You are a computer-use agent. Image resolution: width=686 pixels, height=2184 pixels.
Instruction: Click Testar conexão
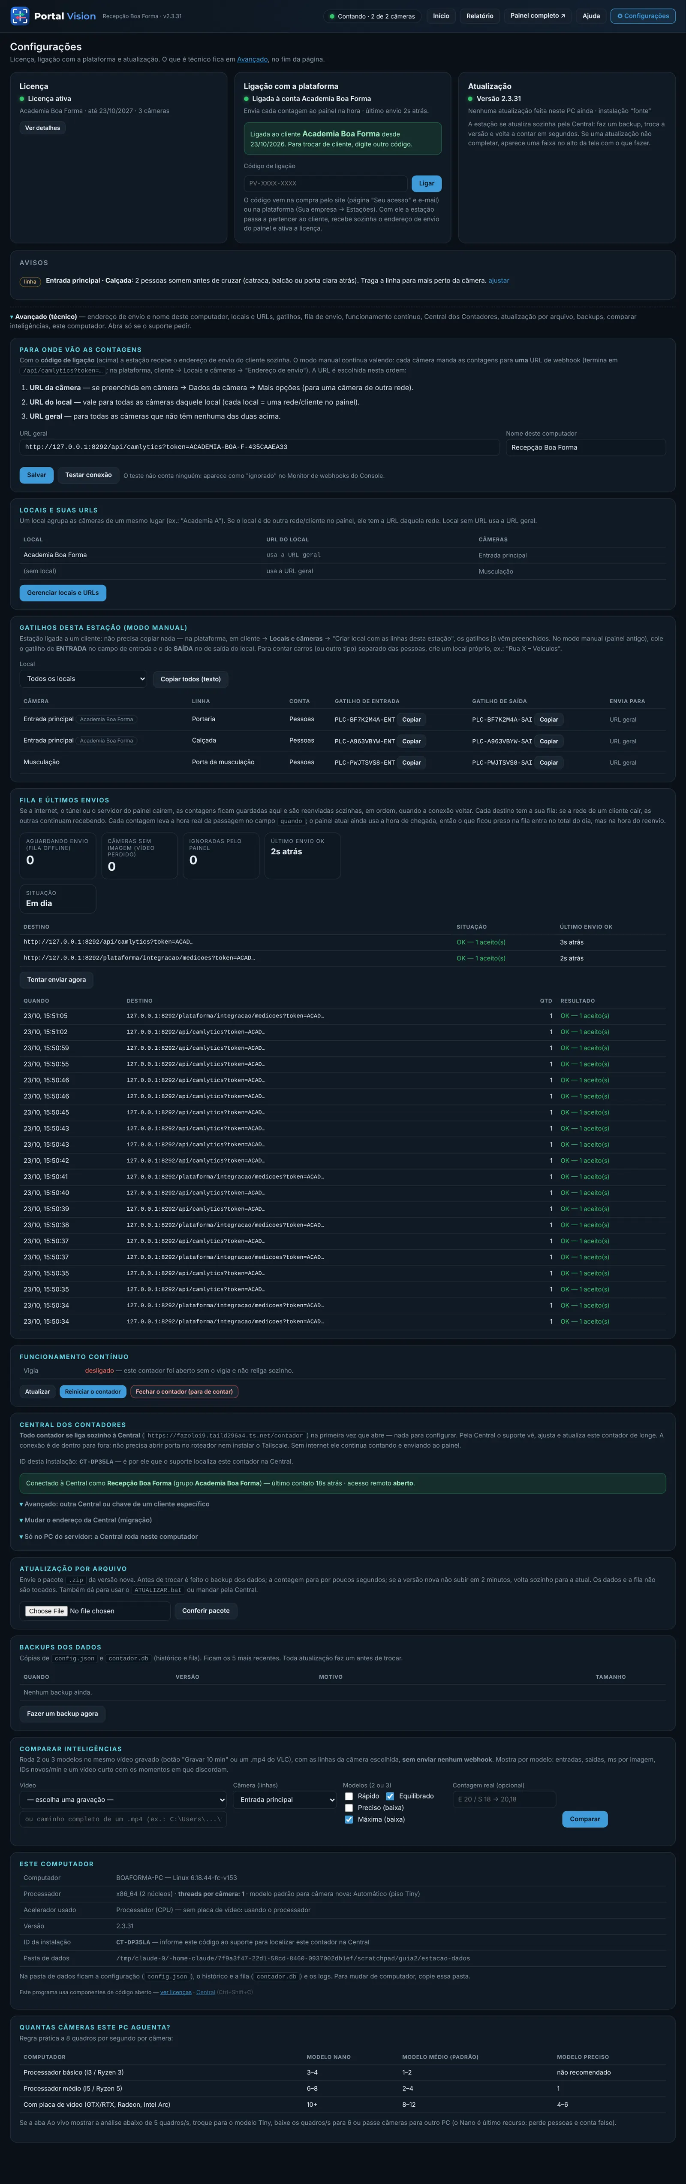(88, 475)
